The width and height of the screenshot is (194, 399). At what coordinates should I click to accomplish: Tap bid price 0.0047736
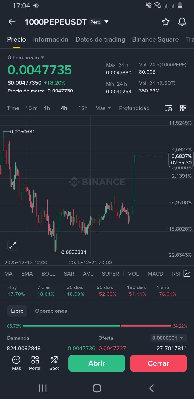coord(82,348)
